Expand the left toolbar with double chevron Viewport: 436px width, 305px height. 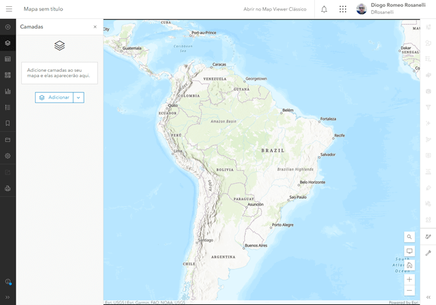click(x=8, y=297)
